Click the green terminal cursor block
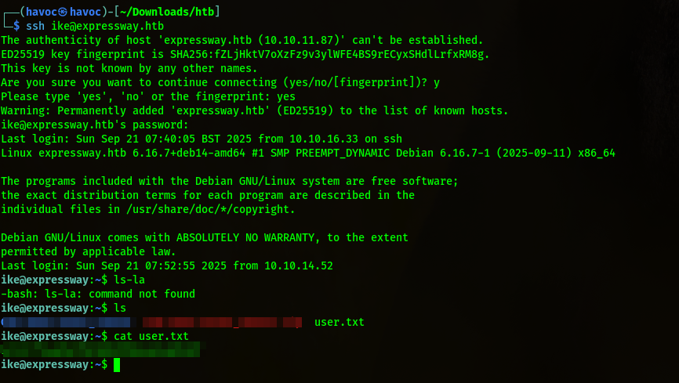Image resolution: width=679 pixels, height=383 pixels. pos(117,365)
